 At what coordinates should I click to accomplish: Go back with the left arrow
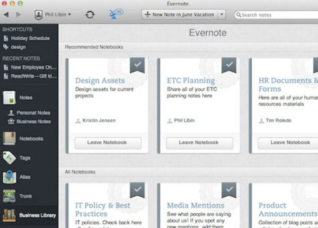6,14
